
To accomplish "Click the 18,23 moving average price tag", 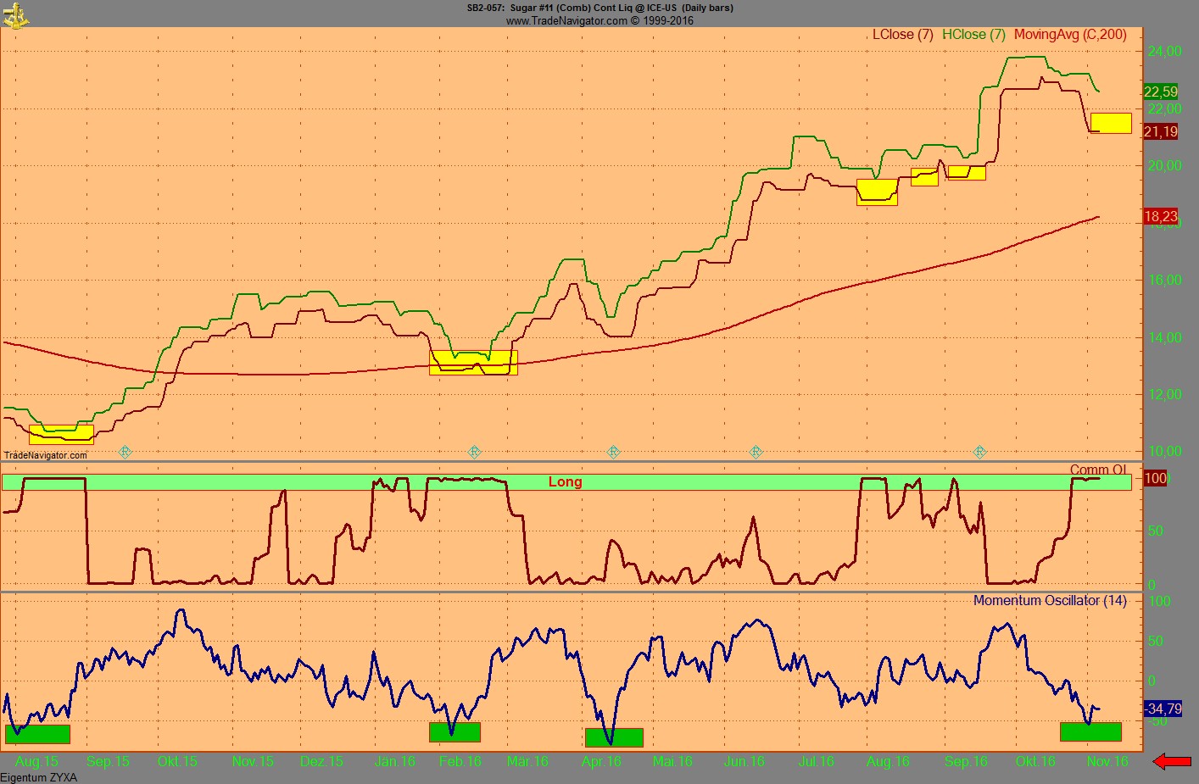I will click(1161, 216).
